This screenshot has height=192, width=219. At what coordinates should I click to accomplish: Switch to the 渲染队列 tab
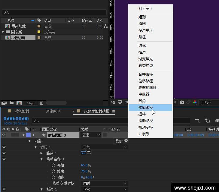click(53, 111)
